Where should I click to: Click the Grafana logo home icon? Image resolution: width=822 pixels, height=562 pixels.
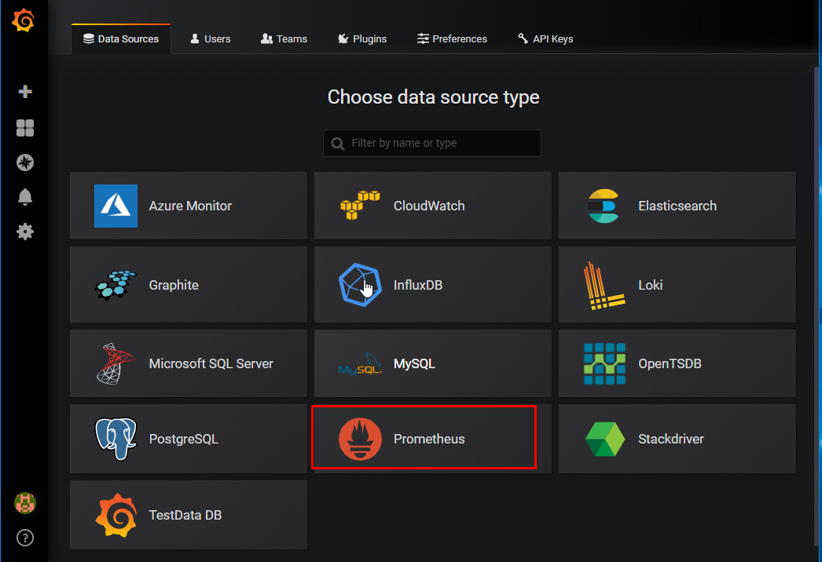[24, 21]
